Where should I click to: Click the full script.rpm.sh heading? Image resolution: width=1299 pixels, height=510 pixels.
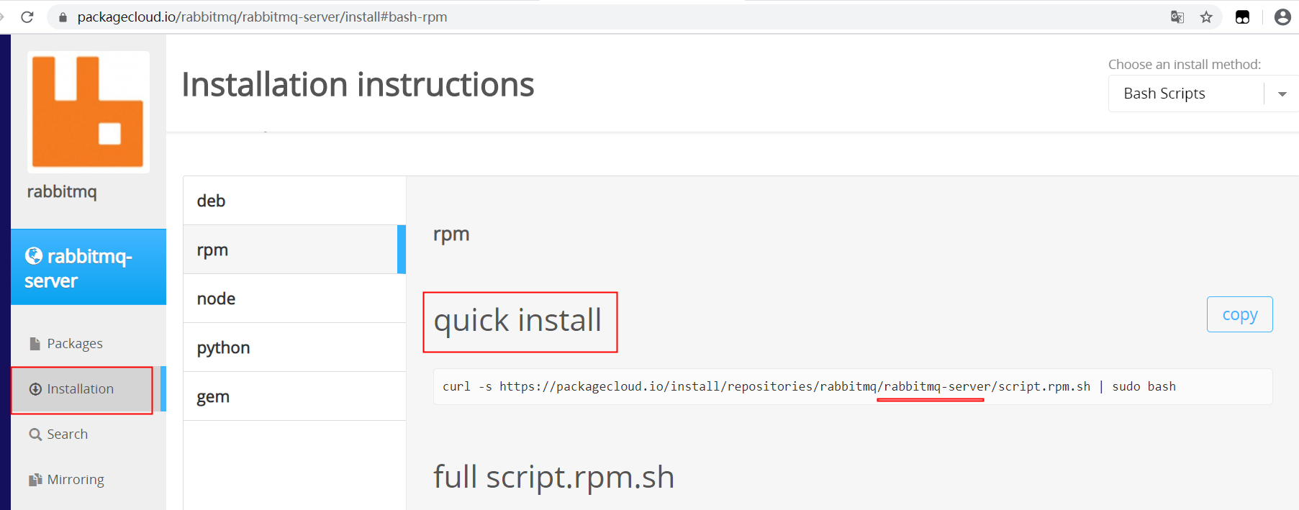(x=554, y=477)
